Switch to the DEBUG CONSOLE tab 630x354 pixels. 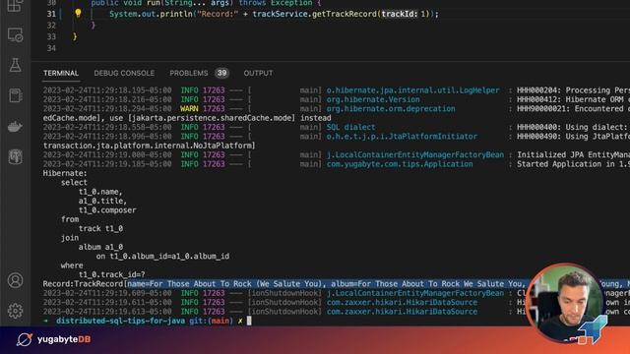124,73
